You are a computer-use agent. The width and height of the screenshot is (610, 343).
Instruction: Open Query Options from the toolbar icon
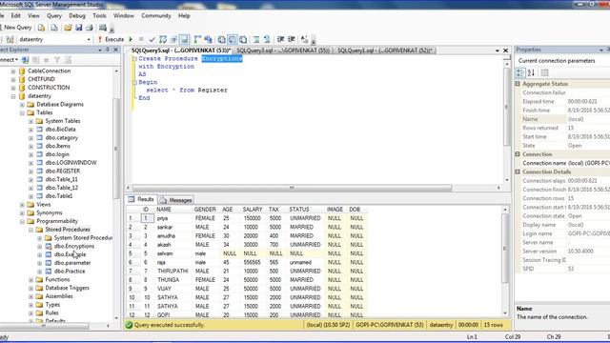(x=173, y=39)
